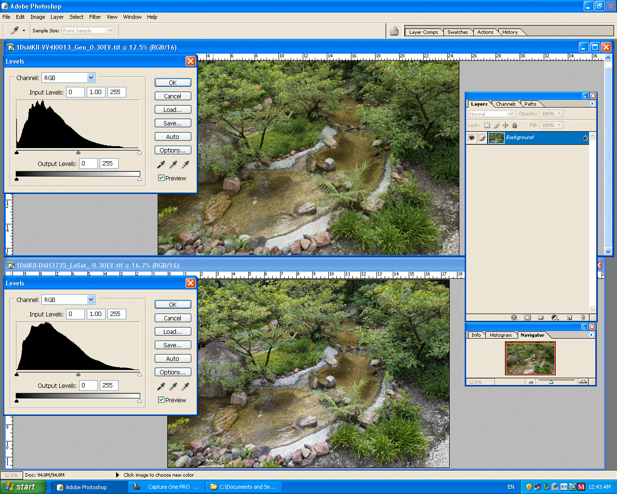Viewport: 617px width, 494px height.
Task: Open the Layer Comps tab
Action: [x=423, y=32]
